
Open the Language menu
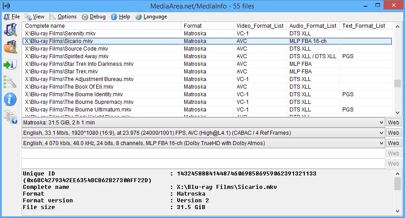(x=151, y=17)
